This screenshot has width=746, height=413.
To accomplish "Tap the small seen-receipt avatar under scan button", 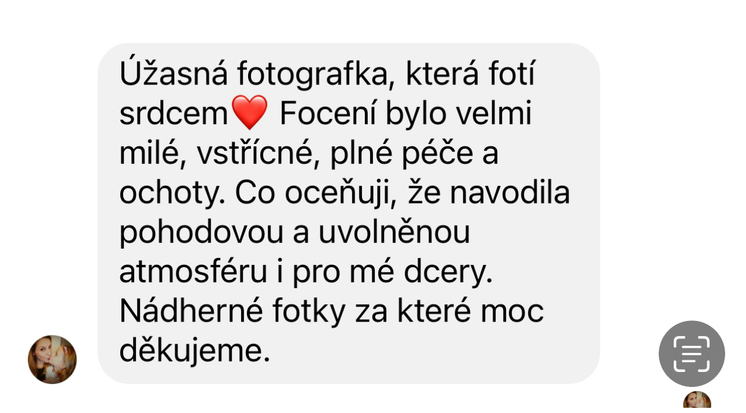I will tap(697, 402).
